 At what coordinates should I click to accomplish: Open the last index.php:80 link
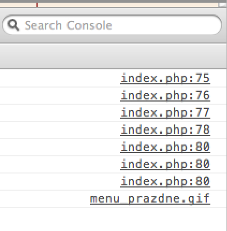click(165, 182)
